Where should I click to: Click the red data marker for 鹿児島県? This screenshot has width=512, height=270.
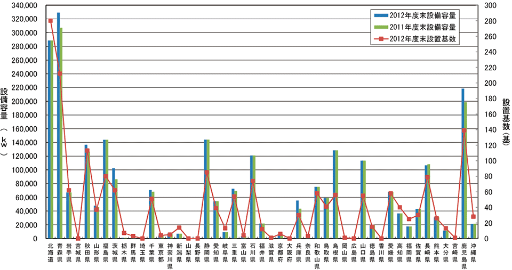(x=464, y=130)
